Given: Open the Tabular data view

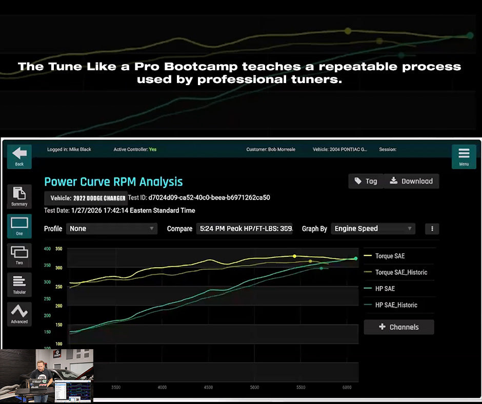Looking at the screenshot, I should (19, 285).
